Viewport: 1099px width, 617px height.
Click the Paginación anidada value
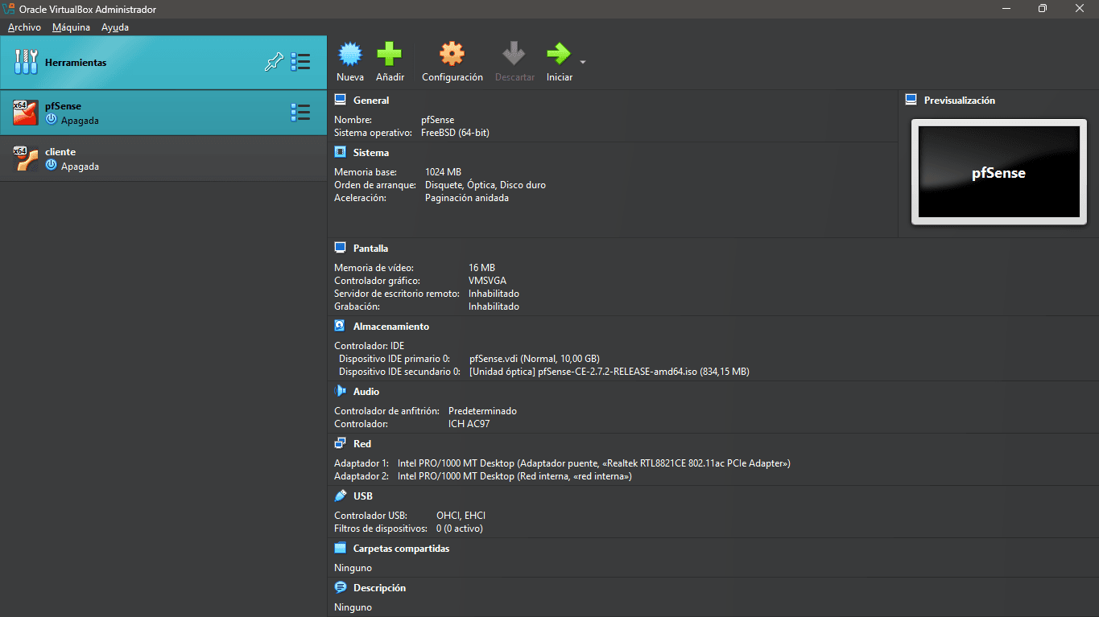click(x=467, y=198)
